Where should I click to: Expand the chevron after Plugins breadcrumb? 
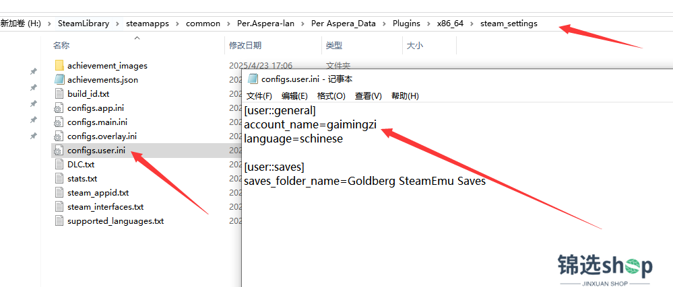pos(428,24)
